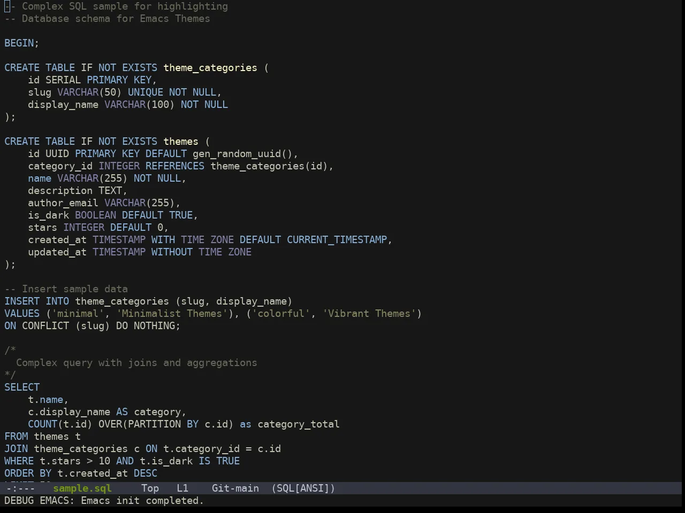Click WITHOUT keyword on updated_at line

pyautogui.click(x=172, y=252)
